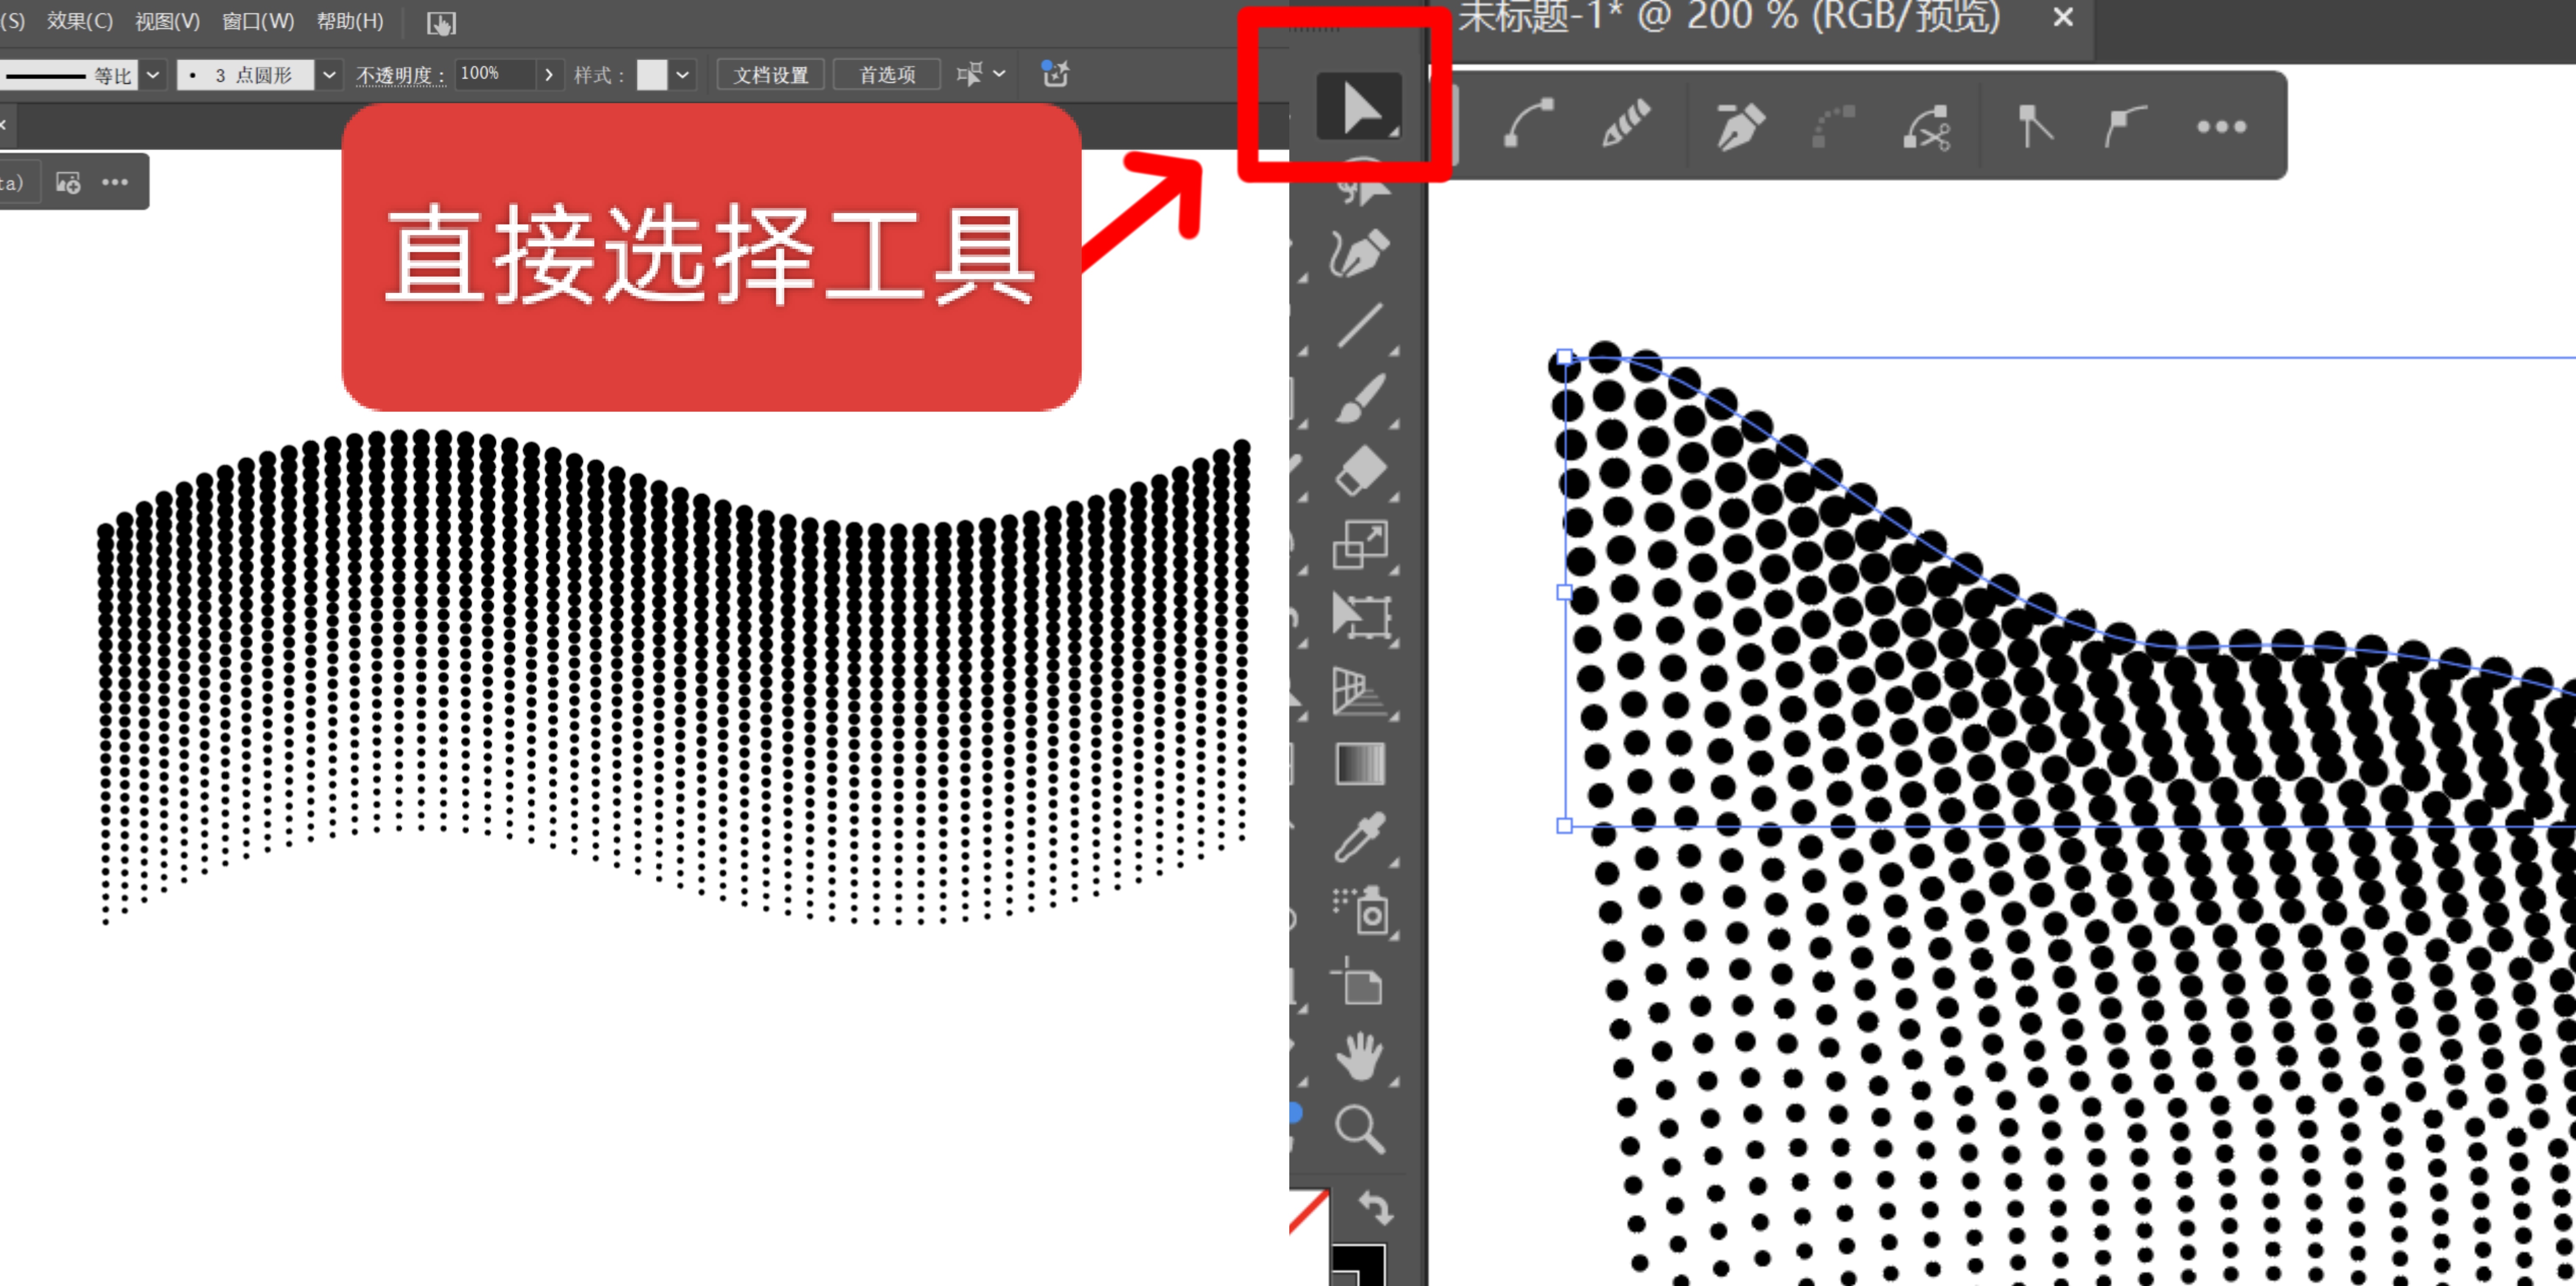Click the touch workspace hand icon
The width and height of the screenshot is (2576, 1286).
click(441, 23)
